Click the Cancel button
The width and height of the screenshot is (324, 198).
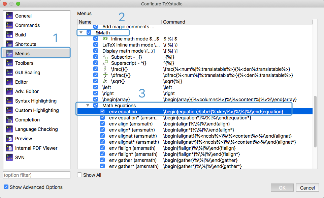point(307,188)
